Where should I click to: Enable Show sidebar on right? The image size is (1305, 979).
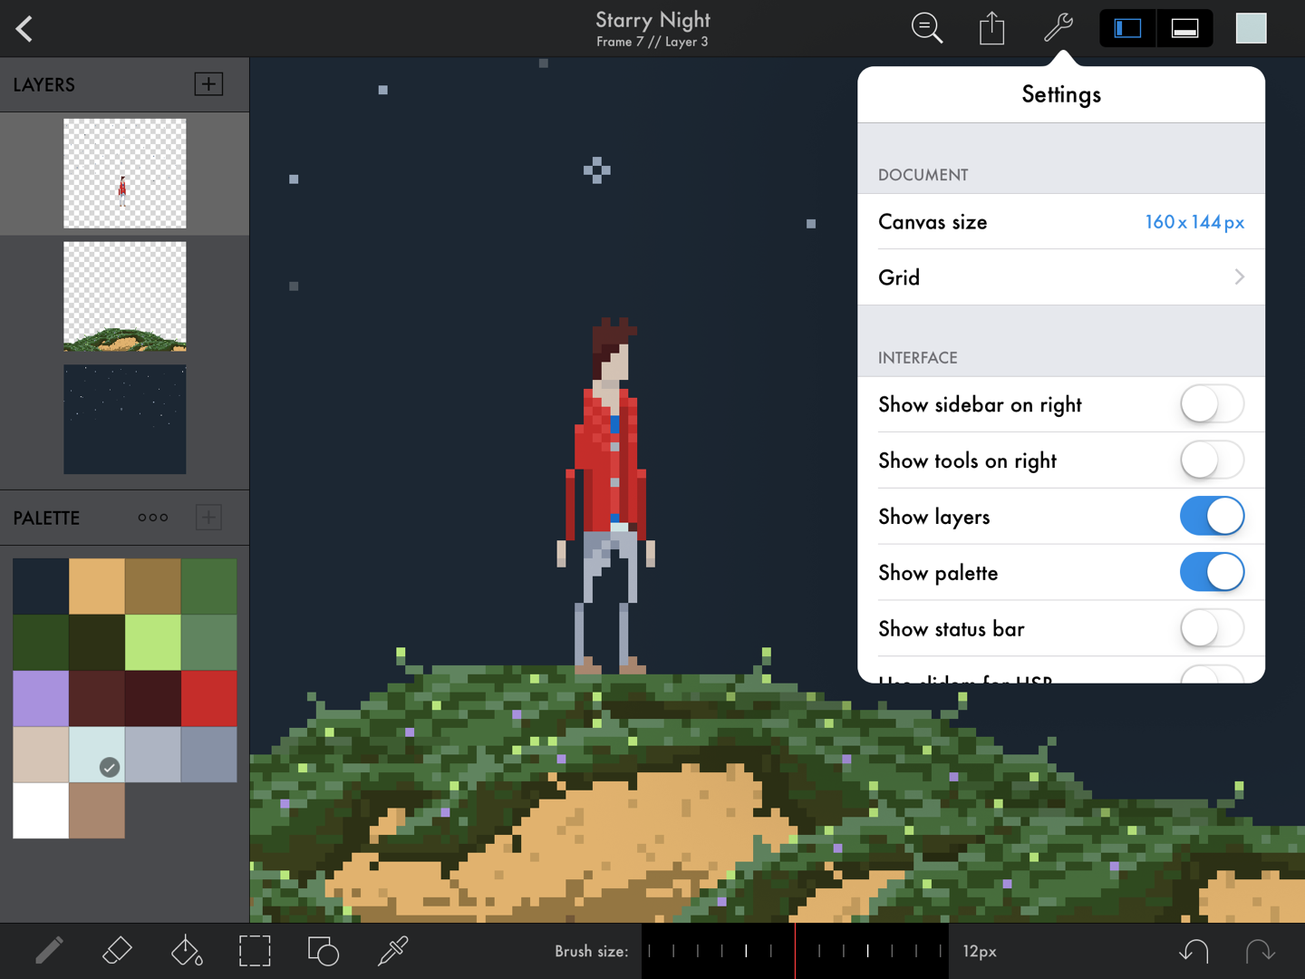(1213, 404)
